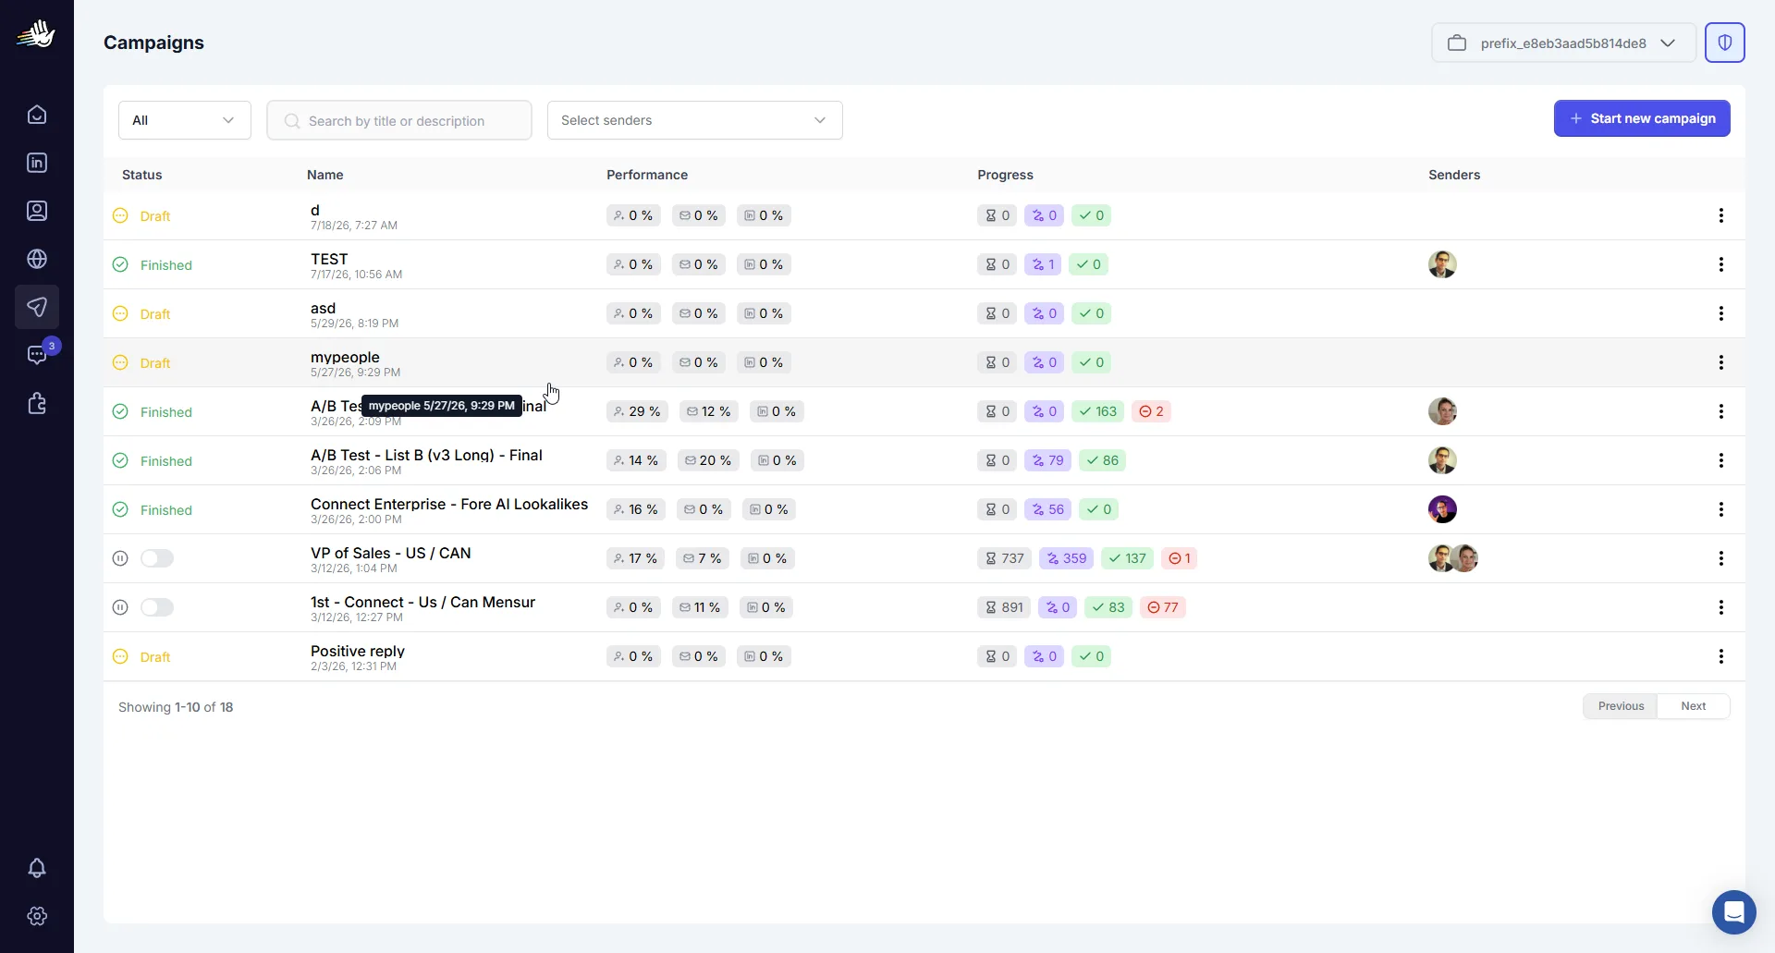This screenshot has height=953, width=1775.
Task: Click 'Showing 1-10 of 18' text
Action: (176, 707)
